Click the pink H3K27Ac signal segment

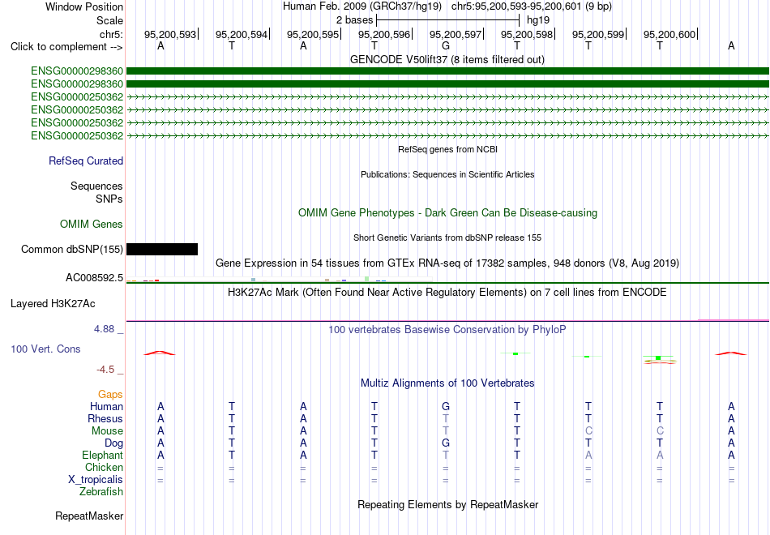pyautogui.click(x=734, y=320)
